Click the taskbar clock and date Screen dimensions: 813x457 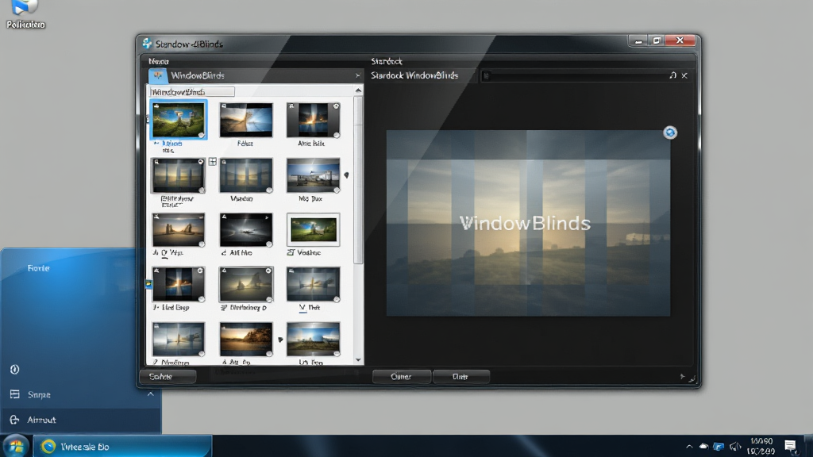point(761,446)
